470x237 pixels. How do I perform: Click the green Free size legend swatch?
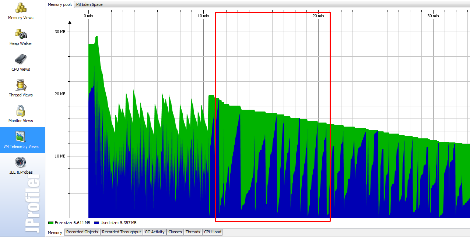click(51, 223)
